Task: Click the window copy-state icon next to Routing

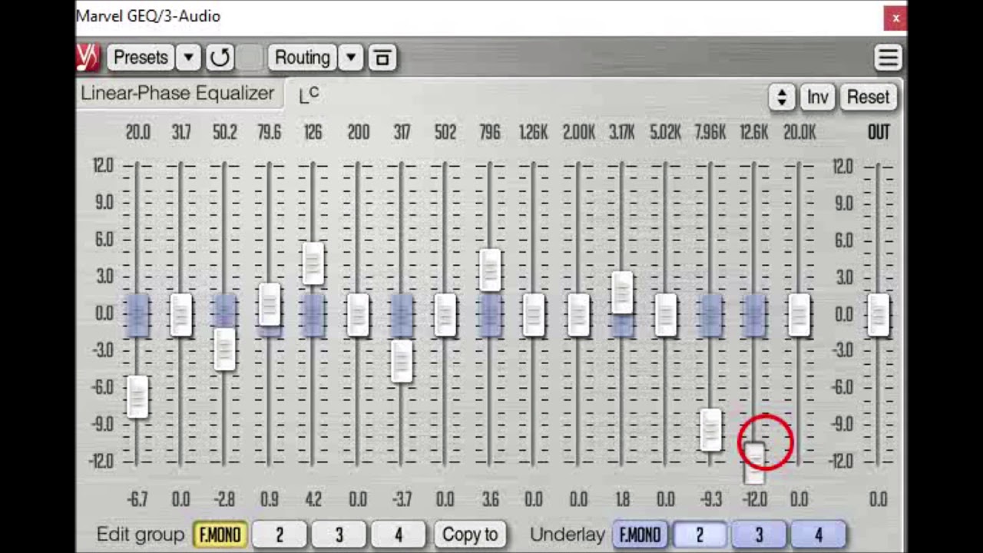Action: (x=382, y=58)
